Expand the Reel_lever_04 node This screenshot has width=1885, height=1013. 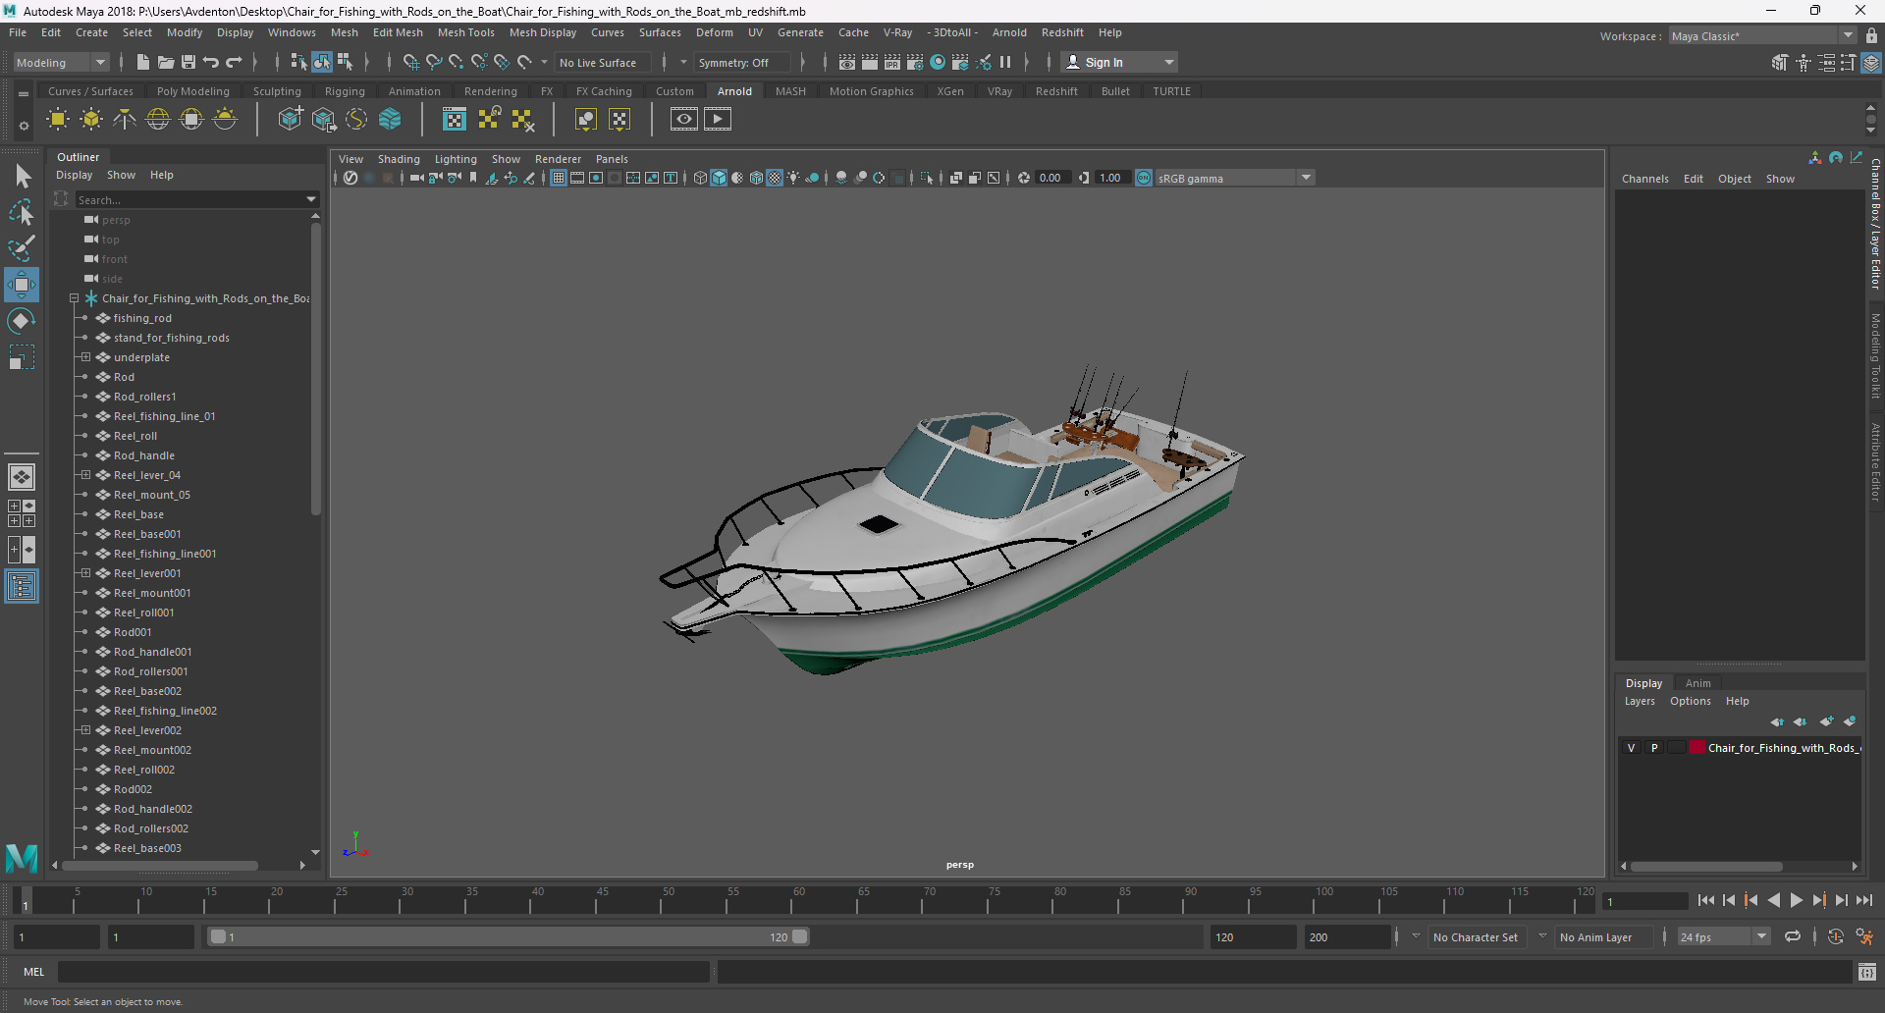pyautogui.click(x=85, y=475)
